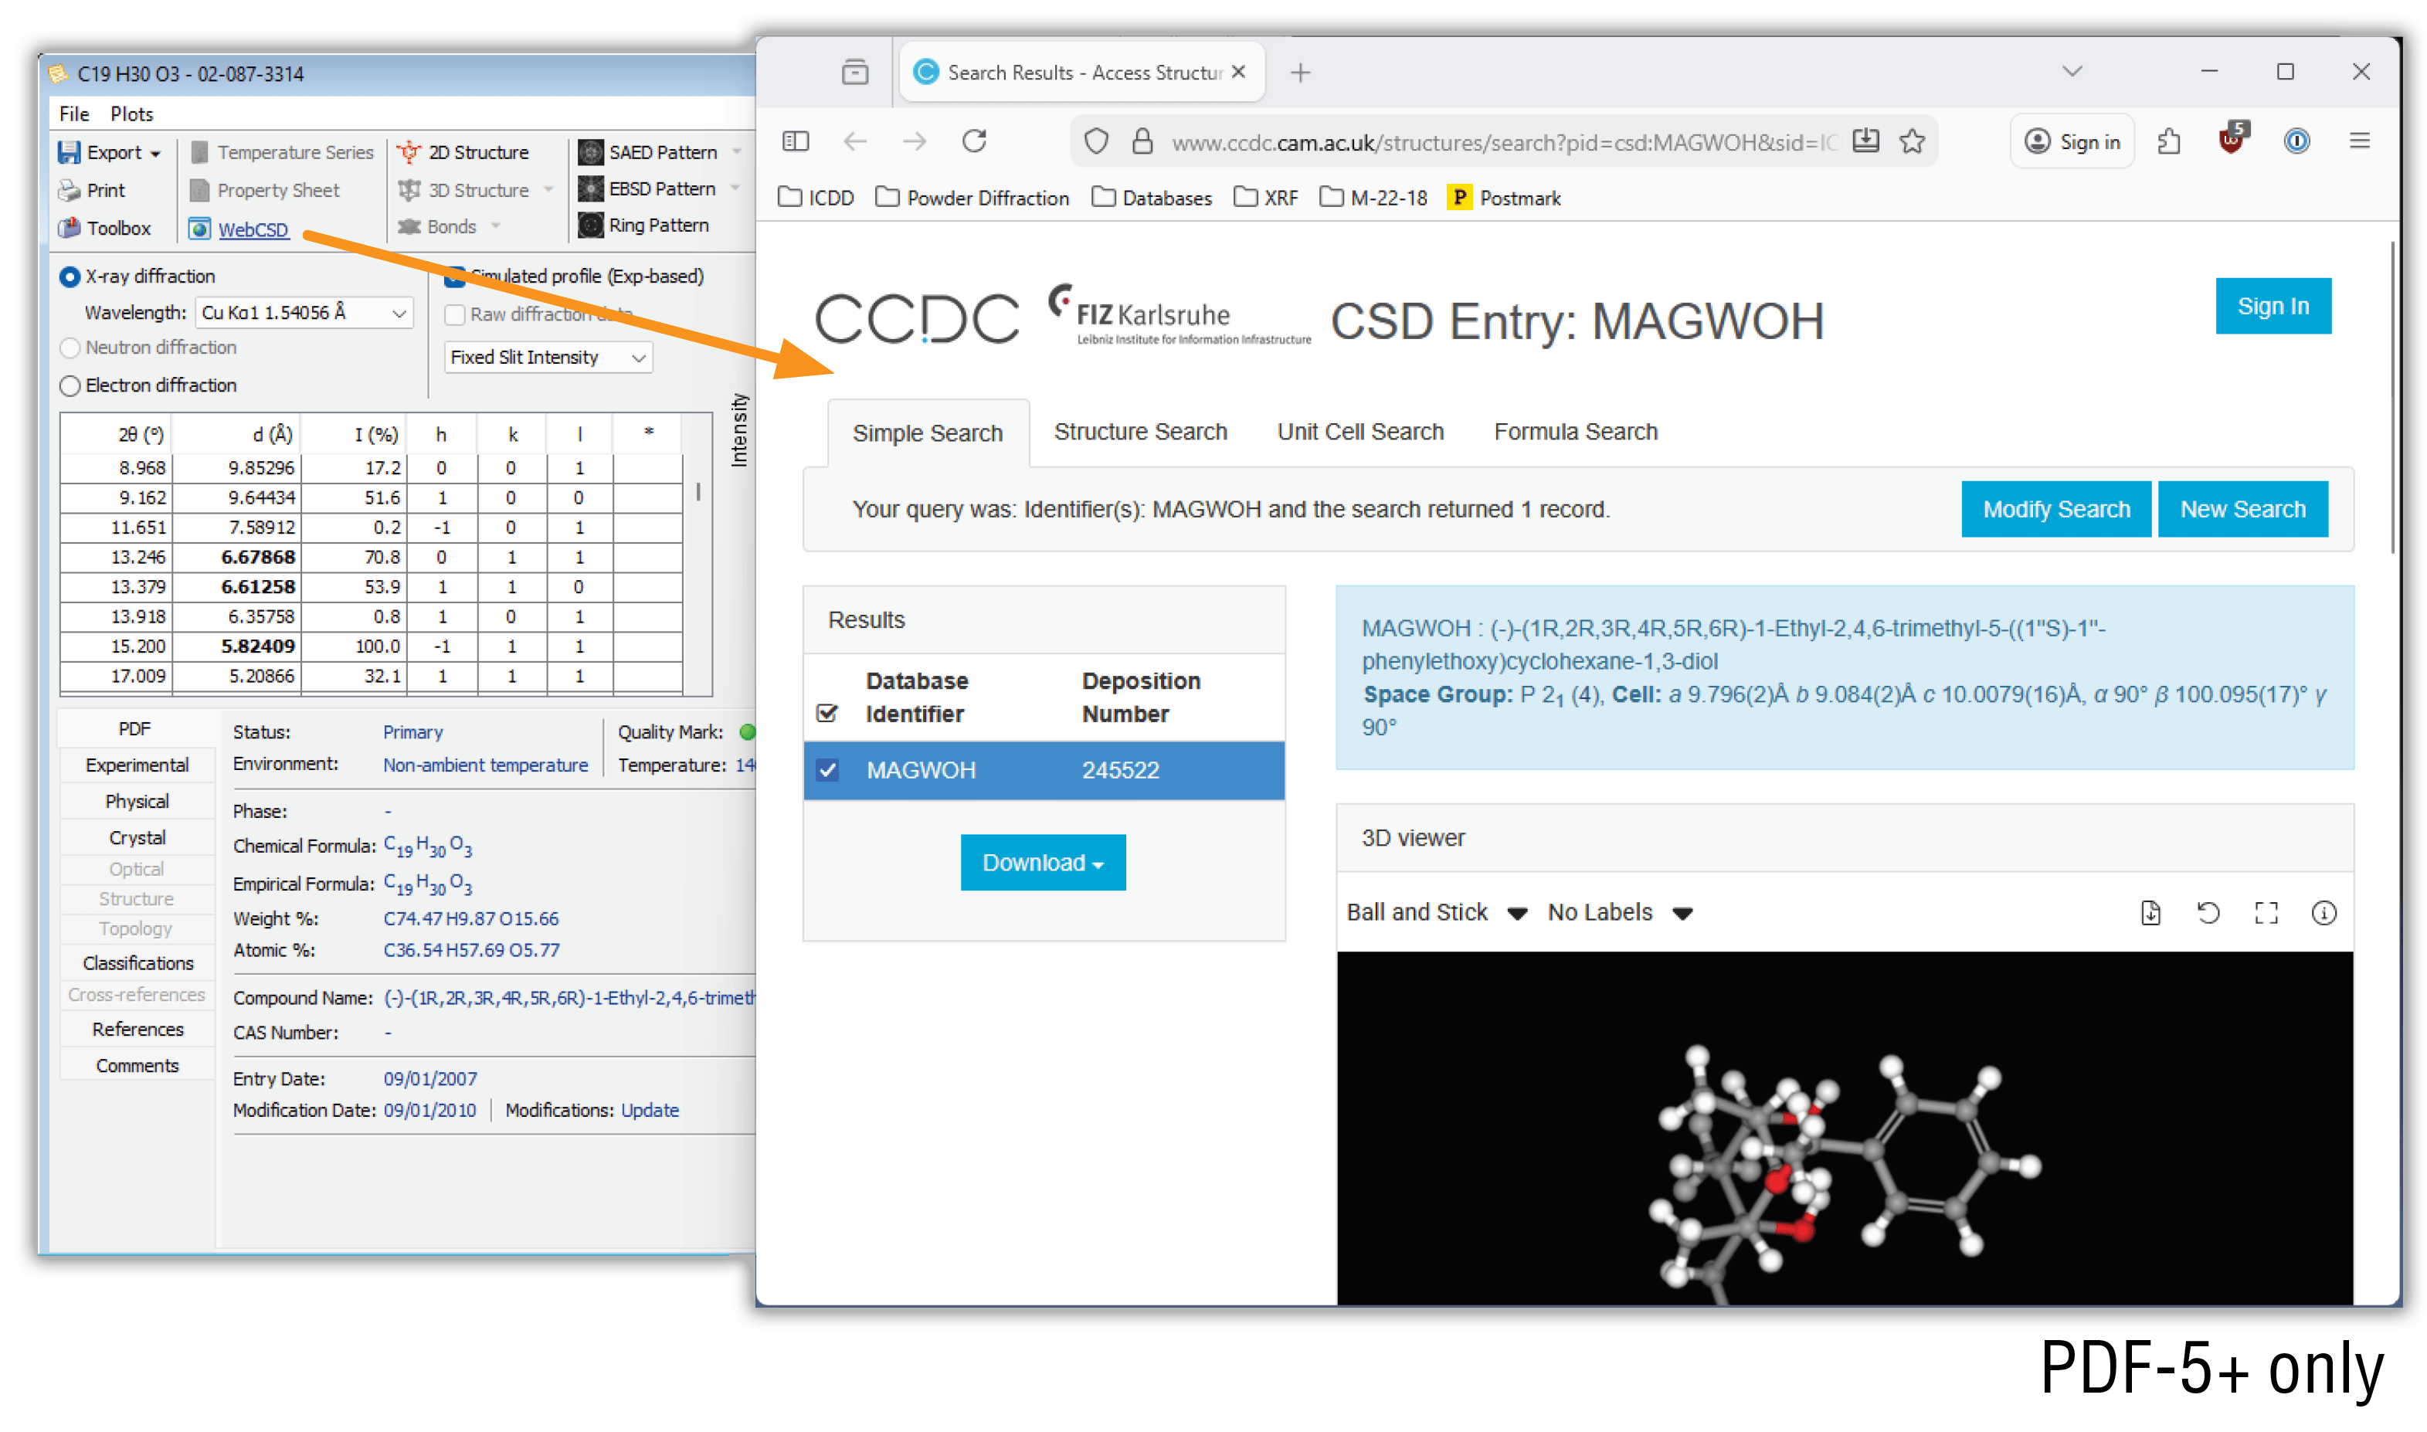Open 3D viewer fullscreen mode
This screenshot has width=2427, height=1432.
pos(2266,912)
